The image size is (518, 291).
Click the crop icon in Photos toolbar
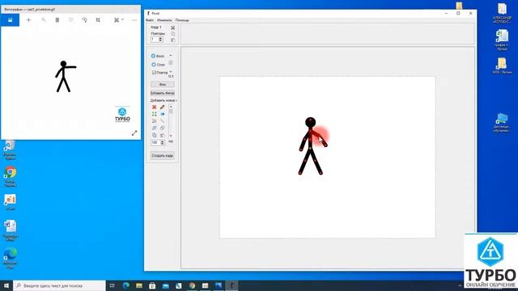[x=98, y=20]
